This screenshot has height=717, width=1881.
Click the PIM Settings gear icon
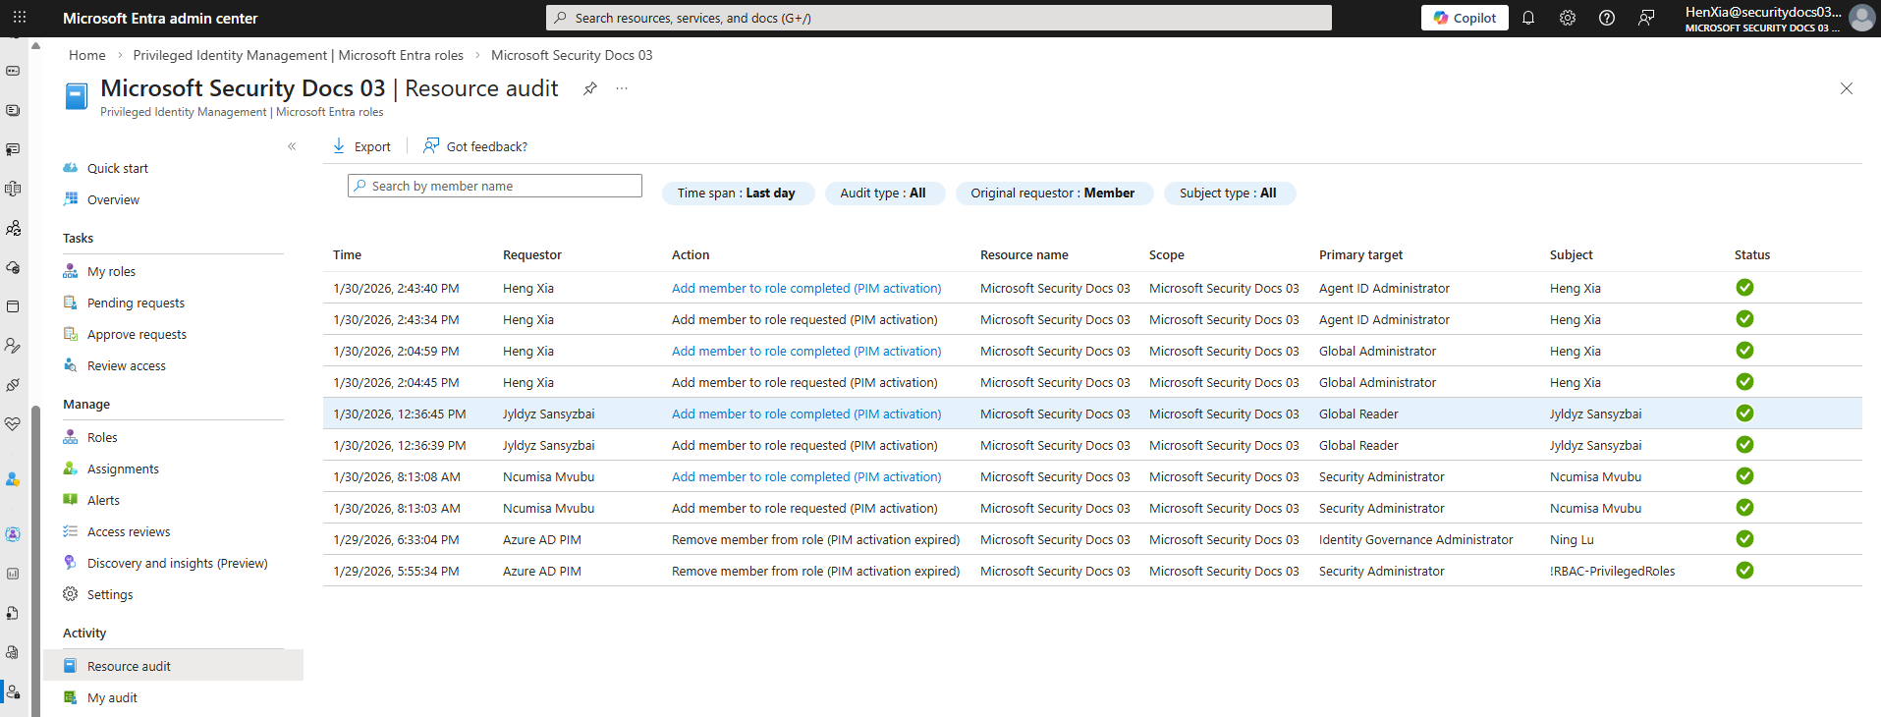point(71,594)
